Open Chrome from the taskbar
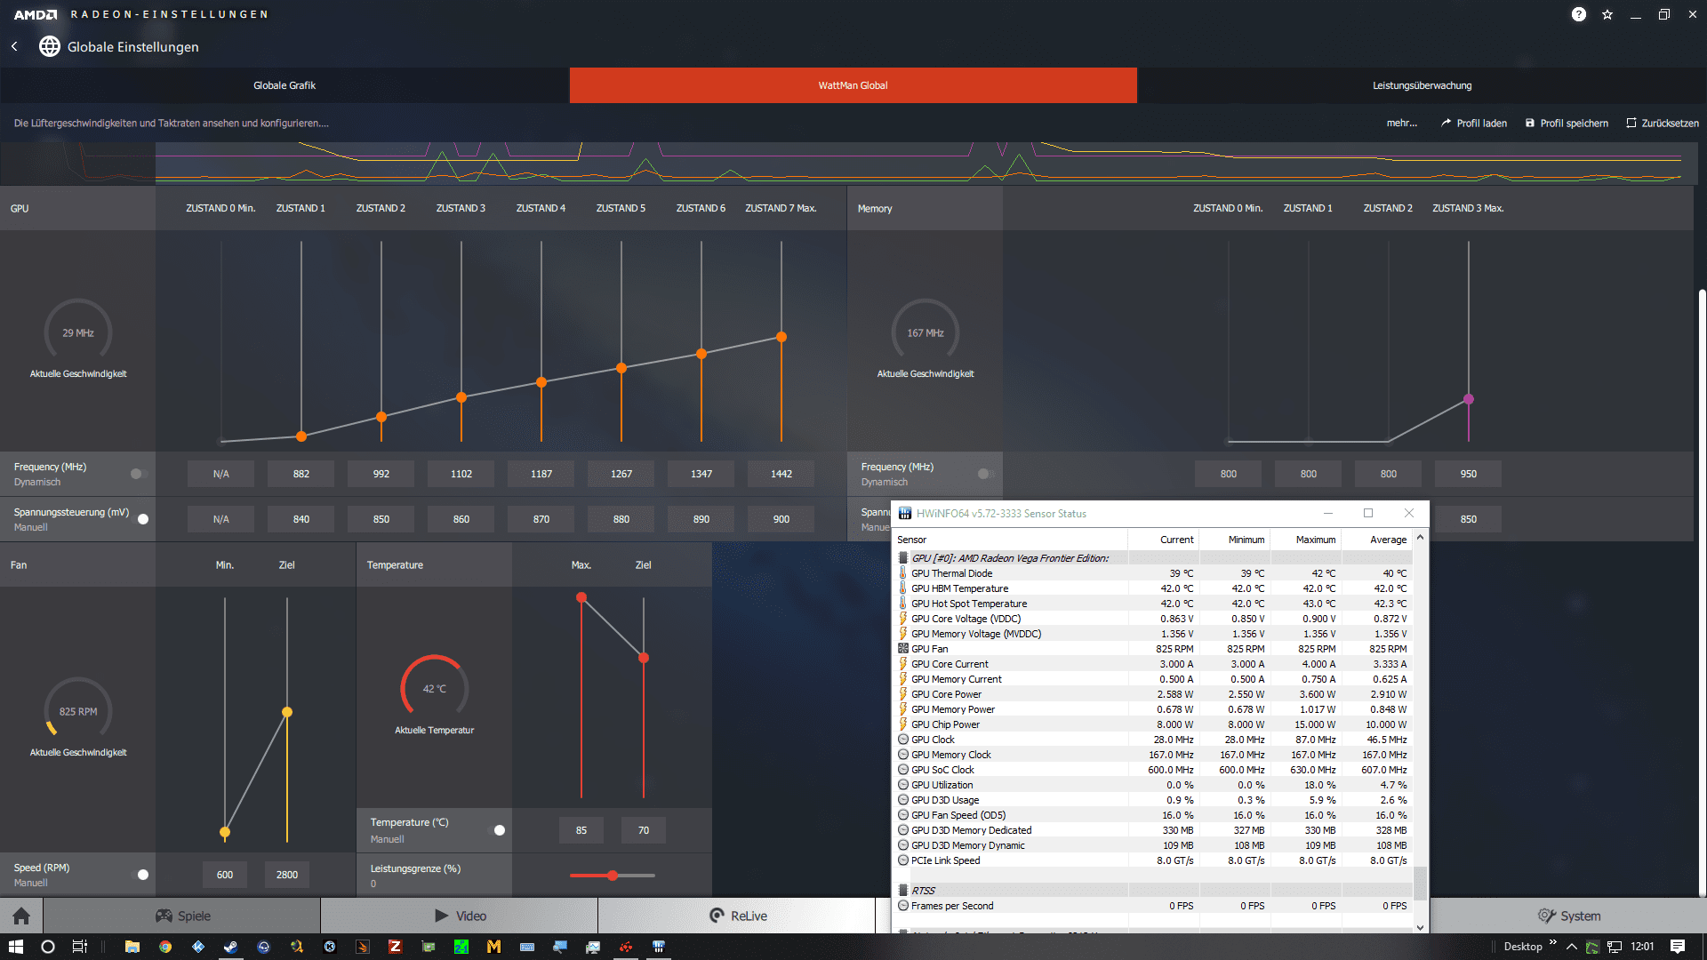 [165, 947]
